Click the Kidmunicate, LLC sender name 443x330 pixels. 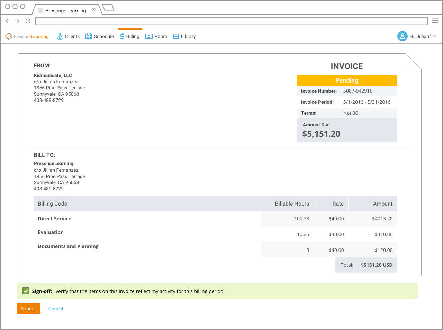(53, 75)
